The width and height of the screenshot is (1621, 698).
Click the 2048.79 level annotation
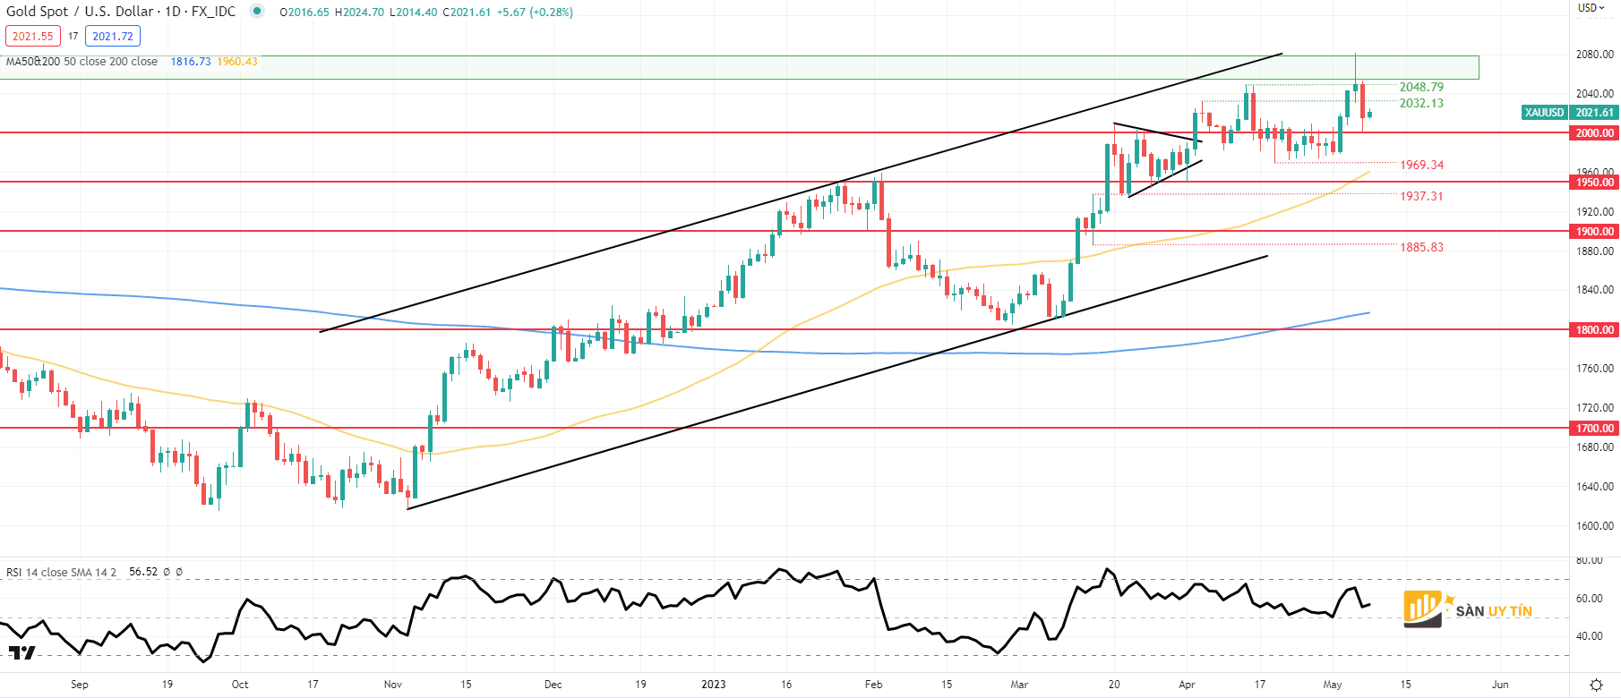pyautogui.click(x=1421, y=87)
